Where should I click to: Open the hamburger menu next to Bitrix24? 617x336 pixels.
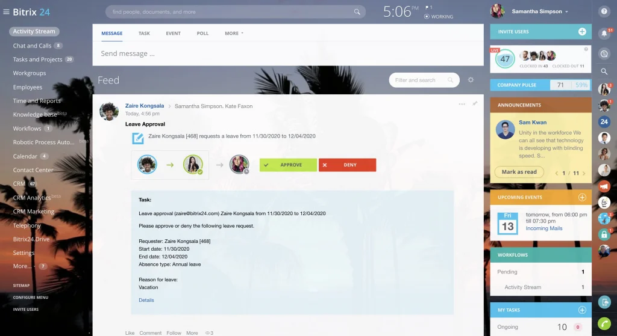[x=6, y=11]
